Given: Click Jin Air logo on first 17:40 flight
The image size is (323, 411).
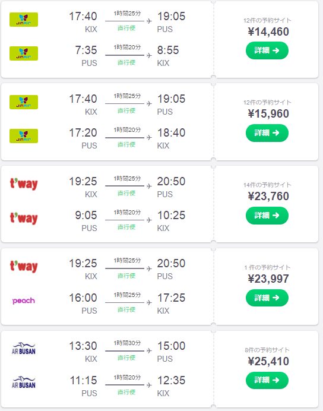Looking at the screenshot, I should coord(24,20).
